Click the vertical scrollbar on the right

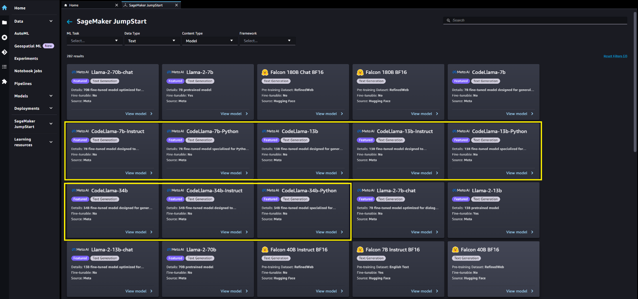tap(635, 81)
